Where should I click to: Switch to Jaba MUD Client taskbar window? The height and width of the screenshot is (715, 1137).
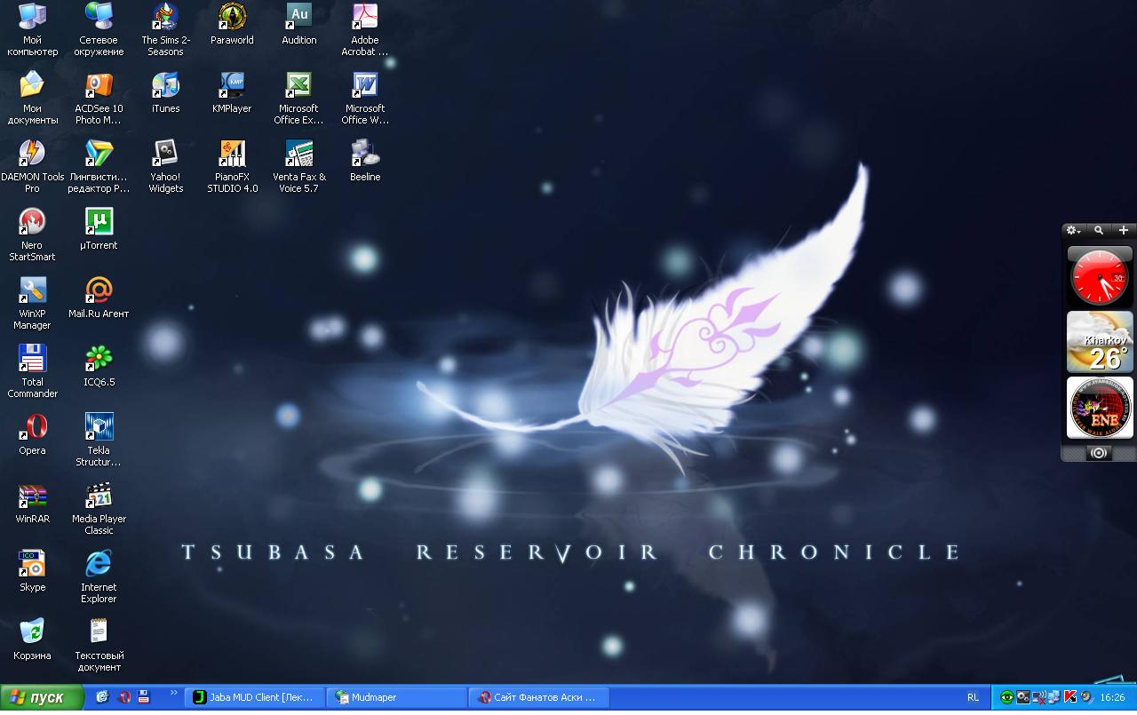[x=256, y=697]
